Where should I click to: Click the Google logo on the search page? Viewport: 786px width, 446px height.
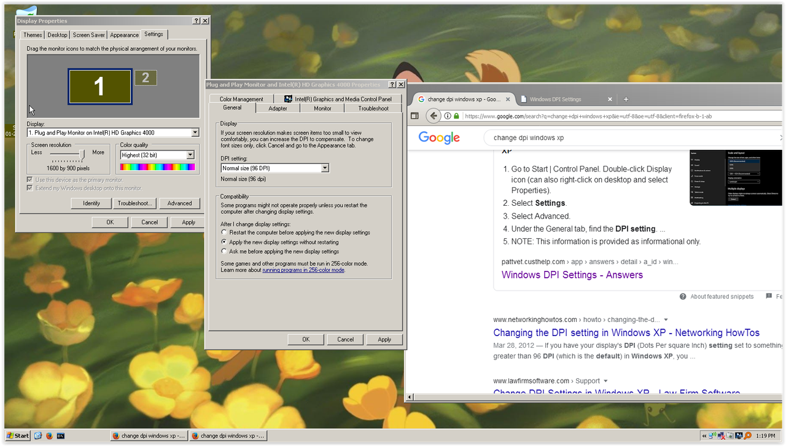coord(439,138)
